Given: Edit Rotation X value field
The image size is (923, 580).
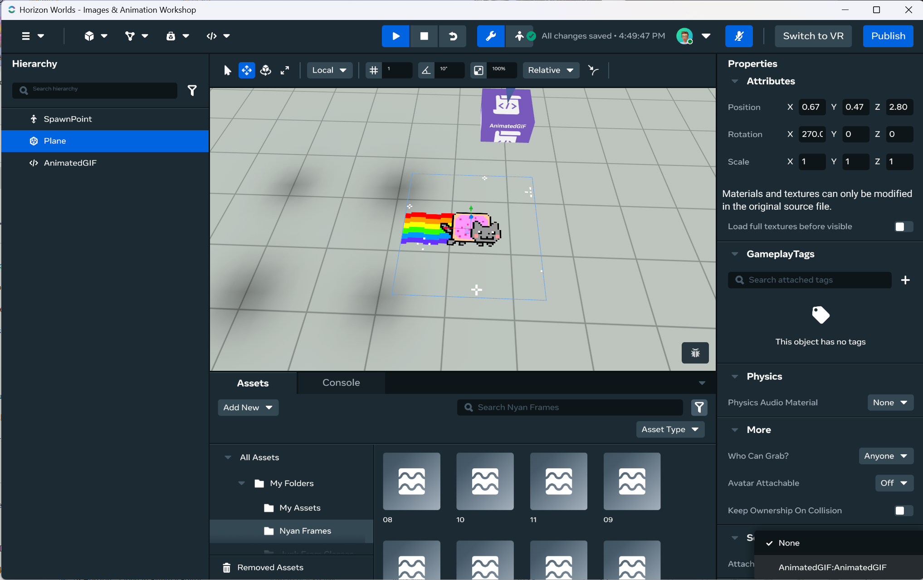Looking at the screenshot, I should pyautogui.click(x=812, y=134).
